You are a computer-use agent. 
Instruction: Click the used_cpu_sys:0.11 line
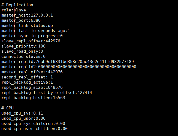(x=22, y=113)
